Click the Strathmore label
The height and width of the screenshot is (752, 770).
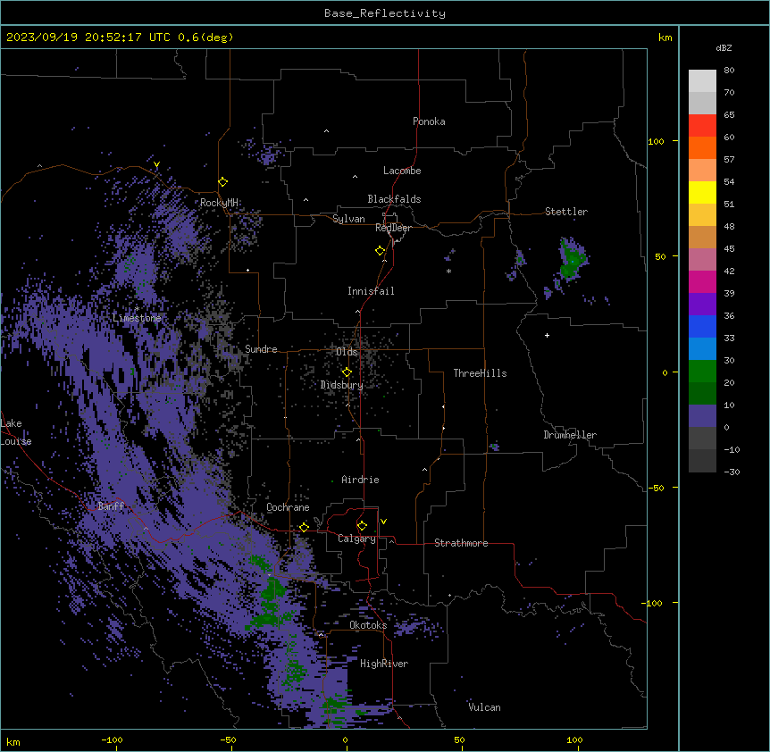(461, 543)
